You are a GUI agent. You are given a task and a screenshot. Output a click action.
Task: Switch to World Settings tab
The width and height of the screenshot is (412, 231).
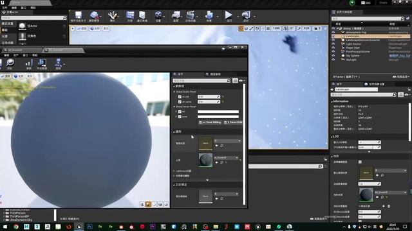[375, 84]
